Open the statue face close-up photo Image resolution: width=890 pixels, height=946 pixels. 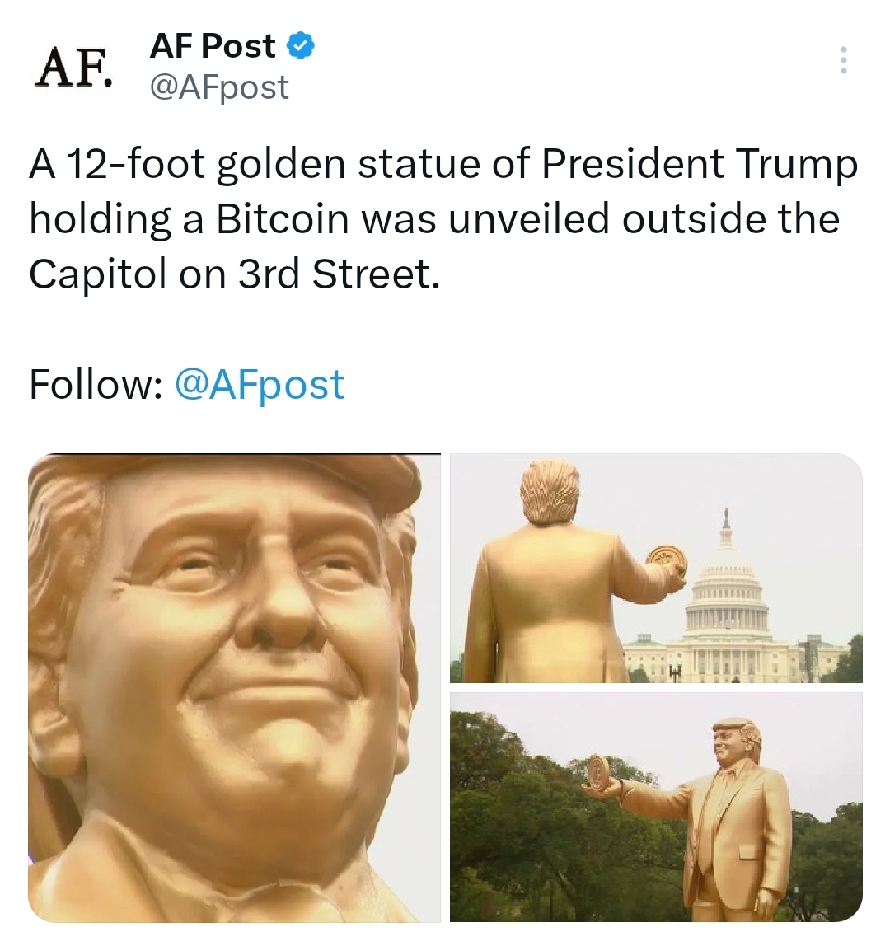[x=234, y=688]
